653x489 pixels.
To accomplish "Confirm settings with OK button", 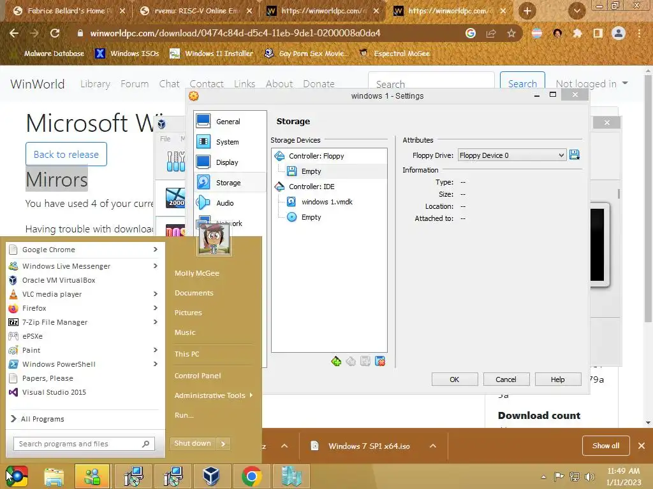I will (x=454, y=379).
